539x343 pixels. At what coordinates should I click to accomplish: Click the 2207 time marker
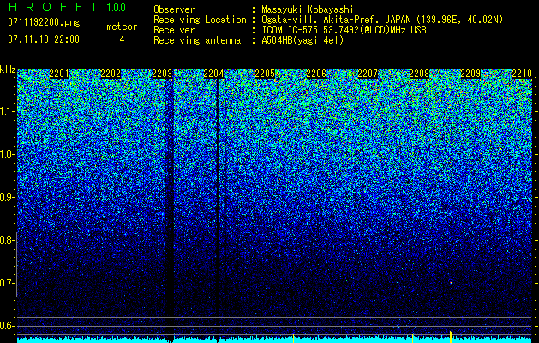(368, 74)
